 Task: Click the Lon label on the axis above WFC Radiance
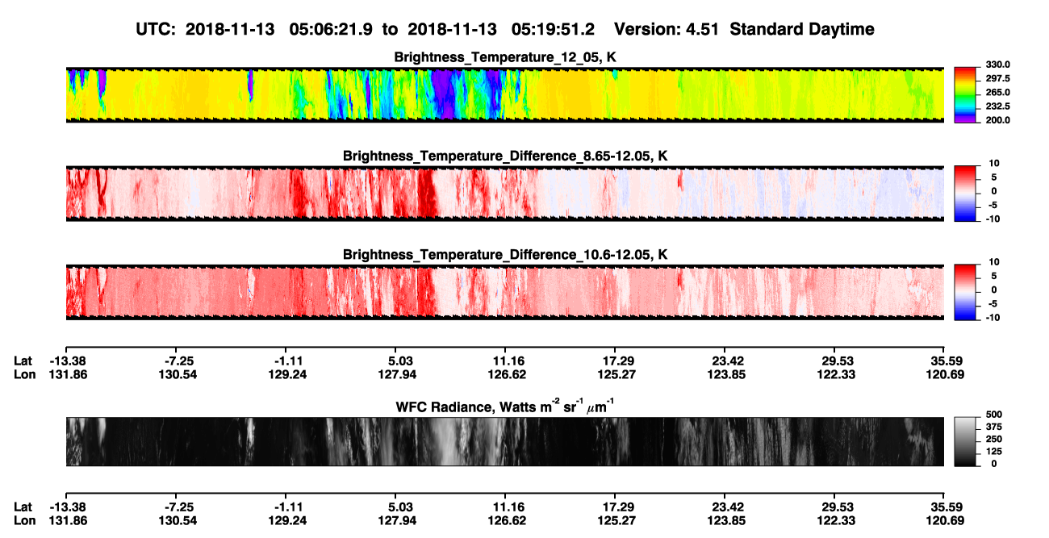[24, 375]
